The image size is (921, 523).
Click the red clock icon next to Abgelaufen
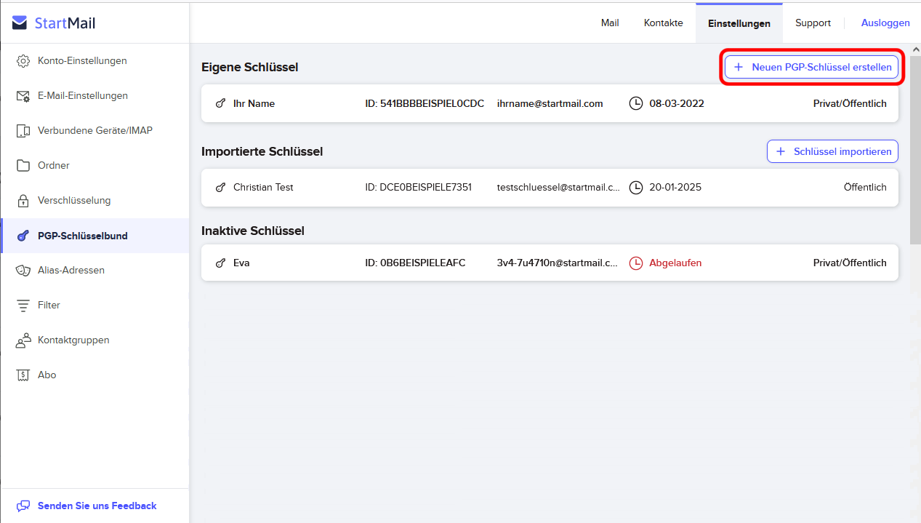pos(636,263)
